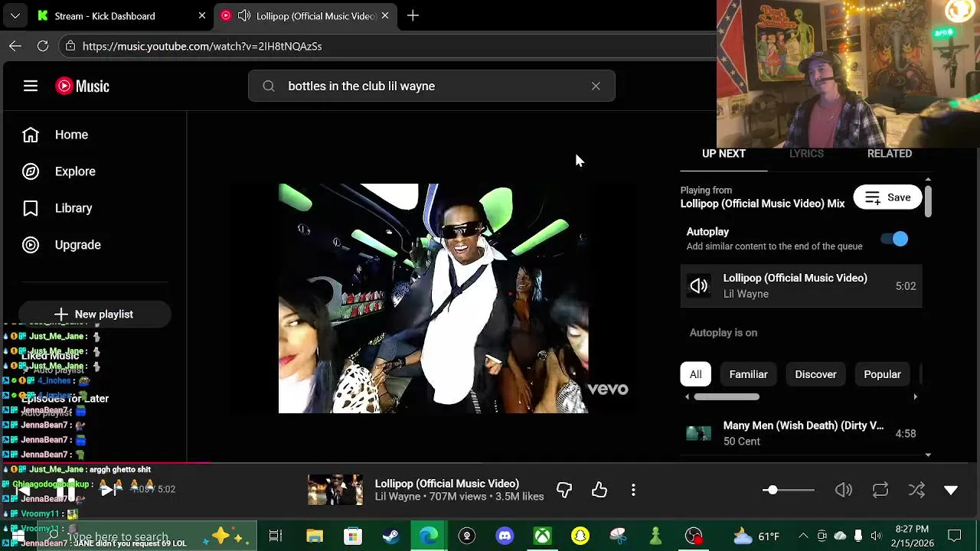Click the Lollipop thumbnail in player bar

tap(335, 490)
